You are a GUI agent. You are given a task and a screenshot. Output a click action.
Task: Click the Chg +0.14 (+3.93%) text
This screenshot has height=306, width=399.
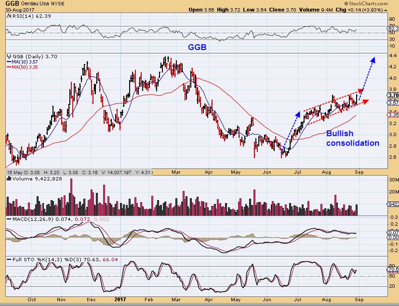coord(359,10)
